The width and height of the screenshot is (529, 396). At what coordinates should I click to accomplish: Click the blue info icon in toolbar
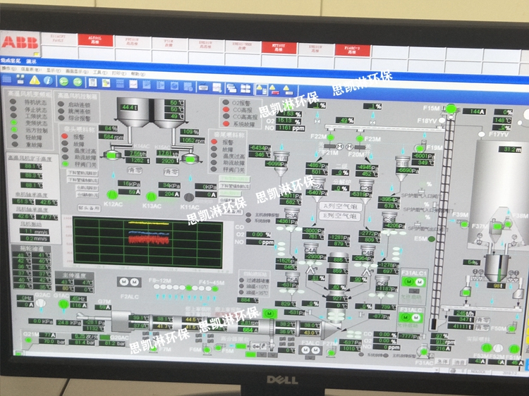(x=48, y=80)
